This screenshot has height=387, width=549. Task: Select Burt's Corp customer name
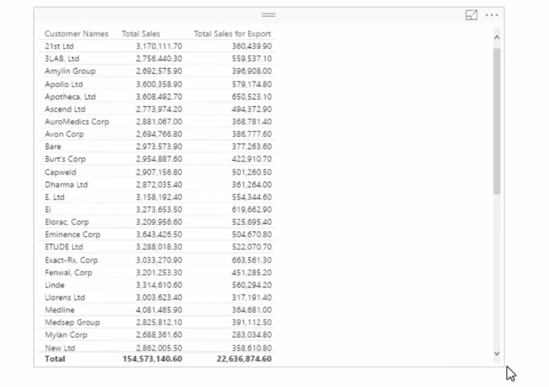pos(65,159)
